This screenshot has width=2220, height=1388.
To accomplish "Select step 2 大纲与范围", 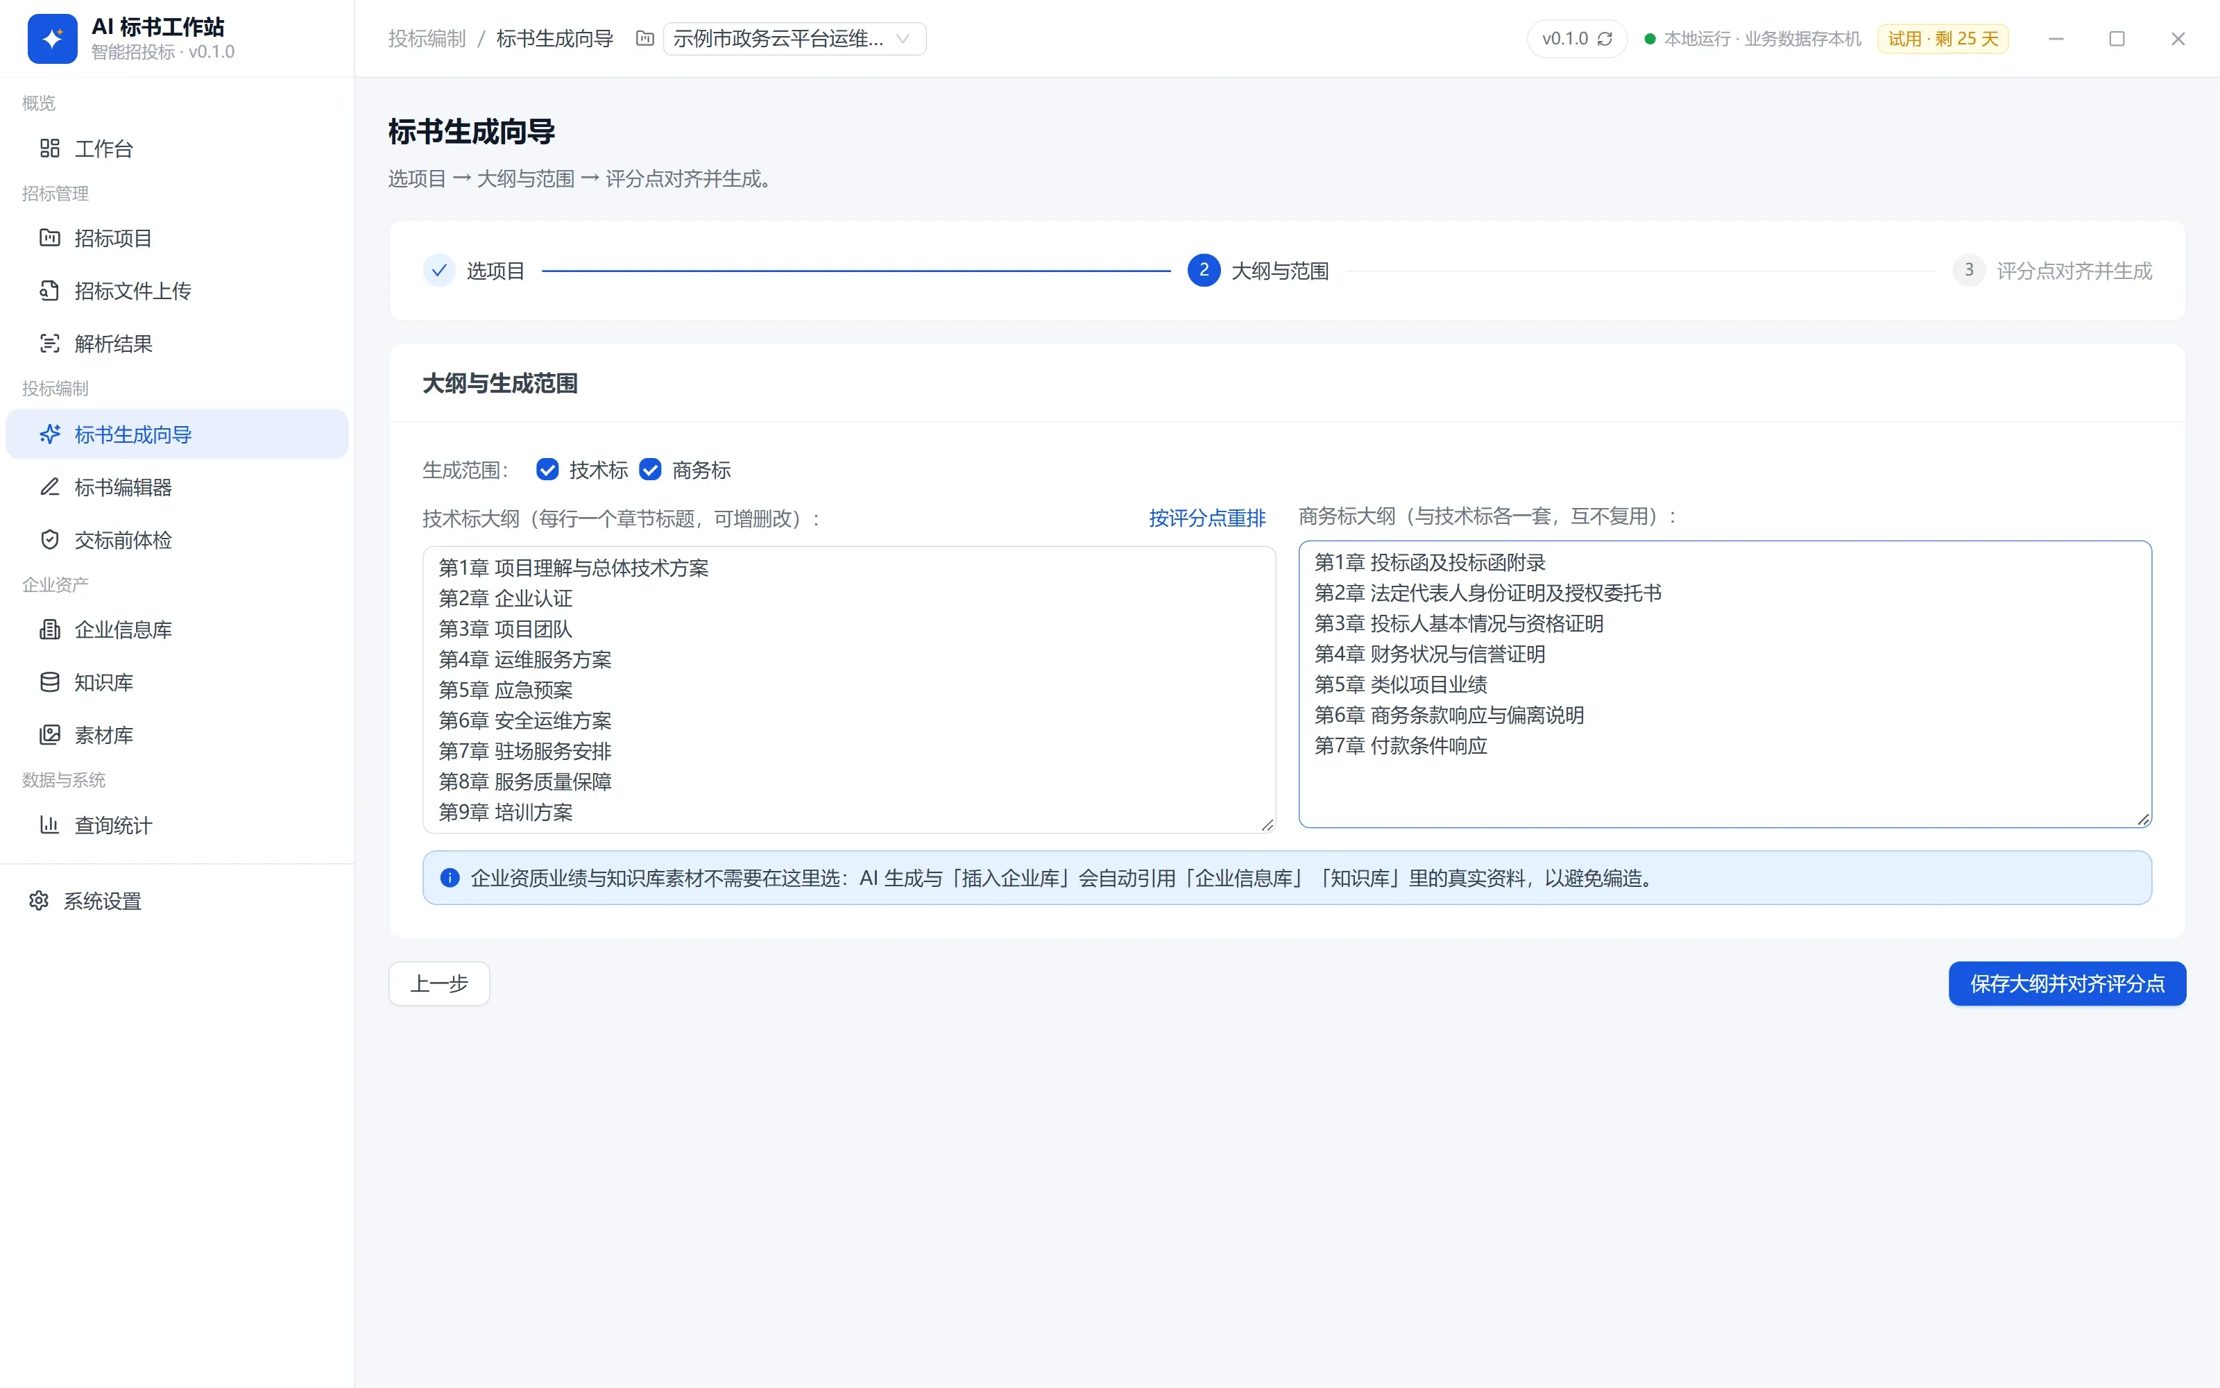I will click(1258, 271).
